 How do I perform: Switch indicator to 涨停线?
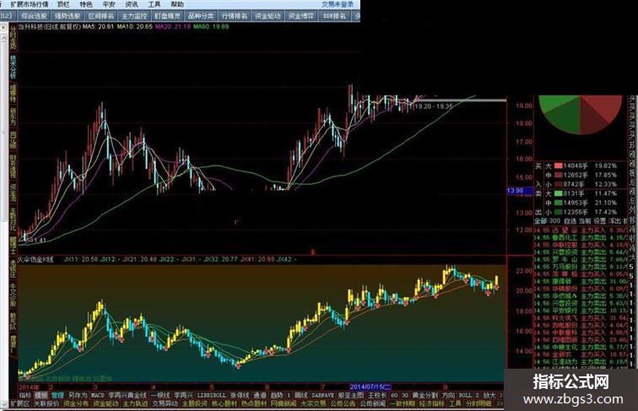pos(239,395)
